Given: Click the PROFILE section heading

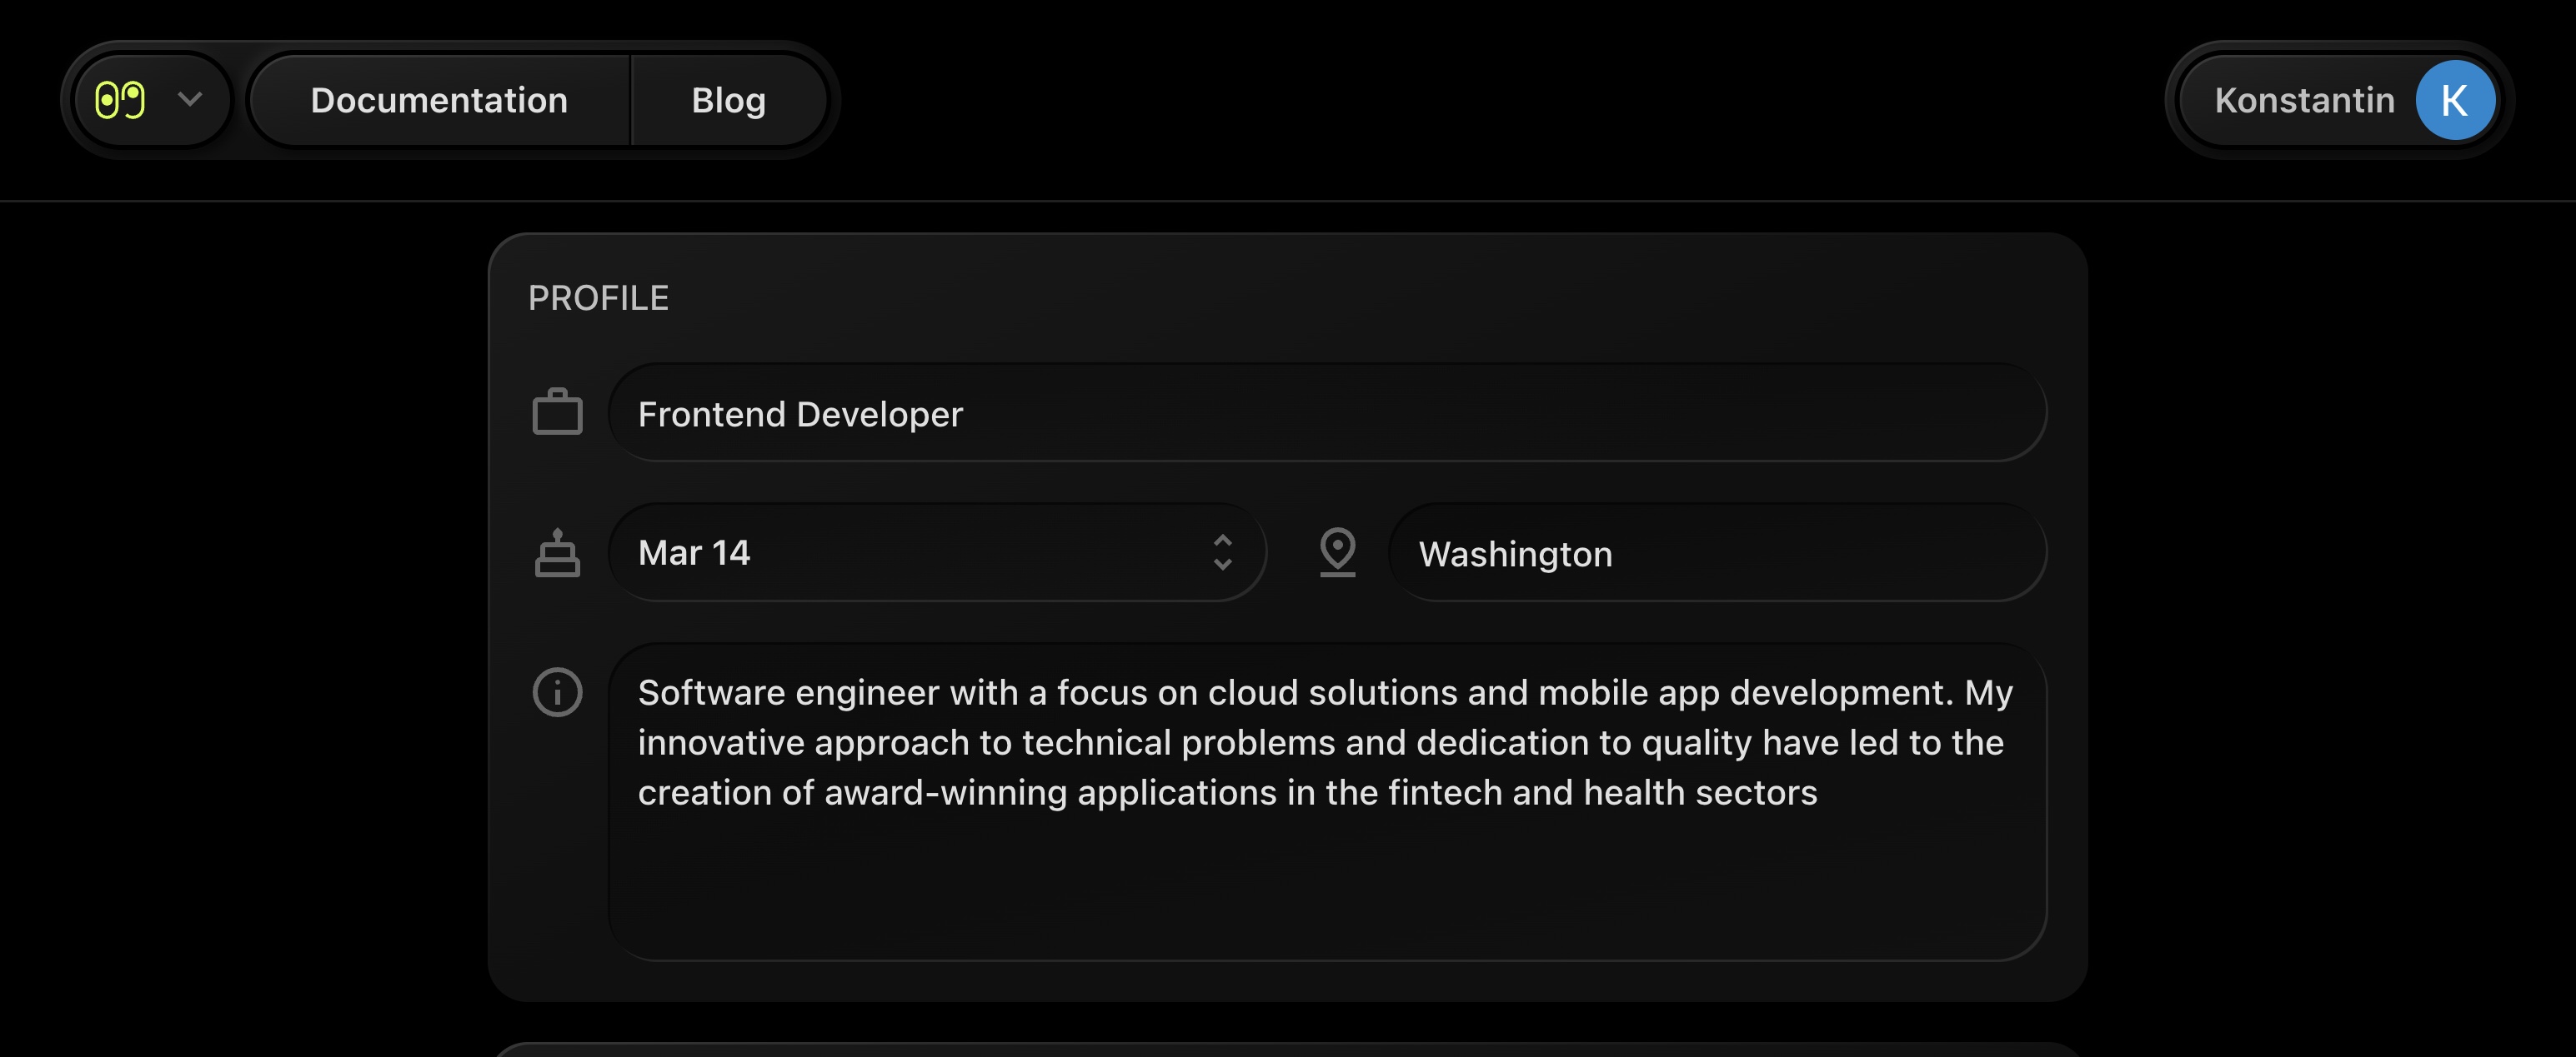Looking at the screenshot, I should coord(598,297).
